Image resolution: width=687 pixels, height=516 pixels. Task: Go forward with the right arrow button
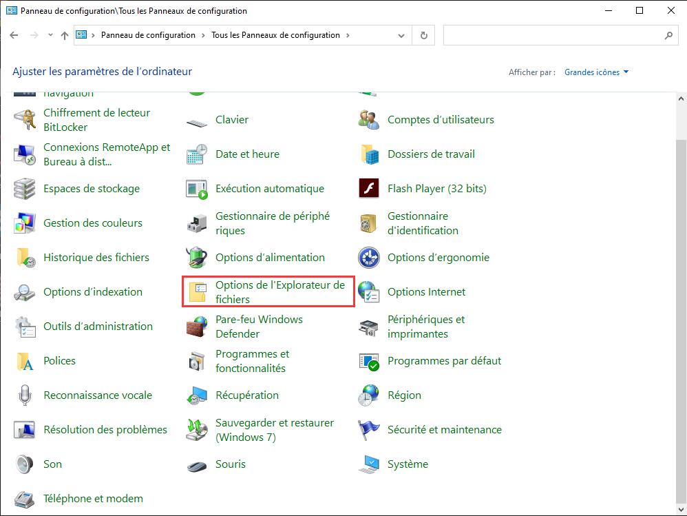[x=34, y=35]
